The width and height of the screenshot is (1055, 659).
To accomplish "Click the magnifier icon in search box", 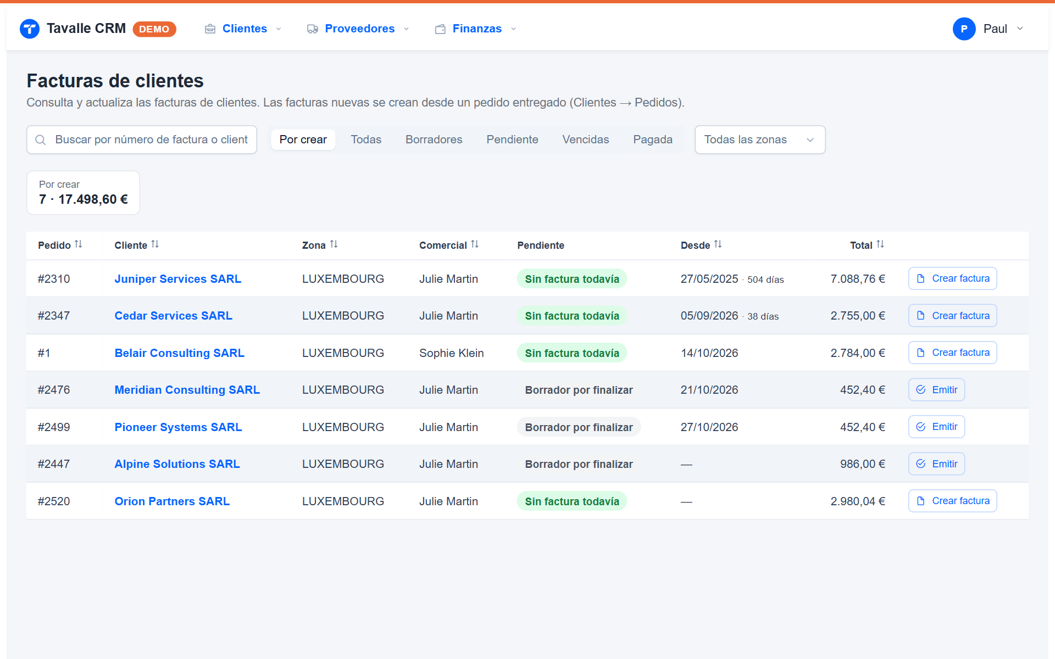I will tap(41, 140).
